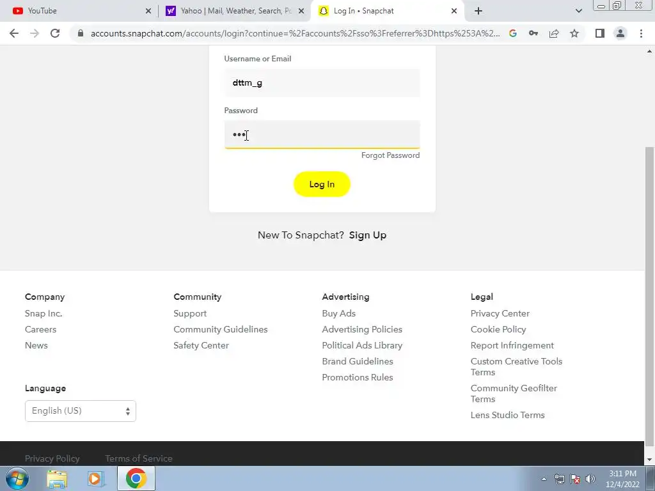
Task: Restore down the Chrome window
Action: click(617, 6)
